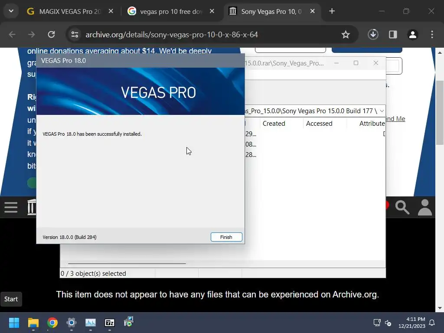Switch to Chrome in the taskbar
Screen dimensions: 444x333
click(52, 323)
